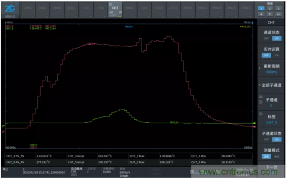Select group button H
Screen dimensions: 287x179
(278, 14)
